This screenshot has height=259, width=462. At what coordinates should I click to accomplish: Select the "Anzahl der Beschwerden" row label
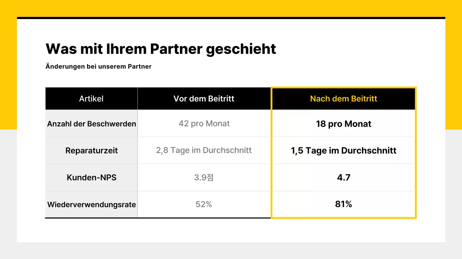point(92,124)
